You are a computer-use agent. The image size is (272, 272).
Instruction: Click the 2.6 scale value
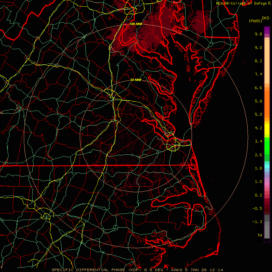point(258,155)
